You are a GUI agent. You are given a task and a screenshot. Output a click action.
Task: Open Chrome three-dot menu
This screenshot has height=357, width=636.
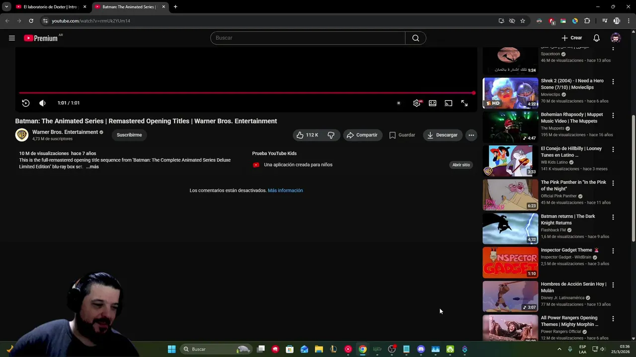(629, 21)
